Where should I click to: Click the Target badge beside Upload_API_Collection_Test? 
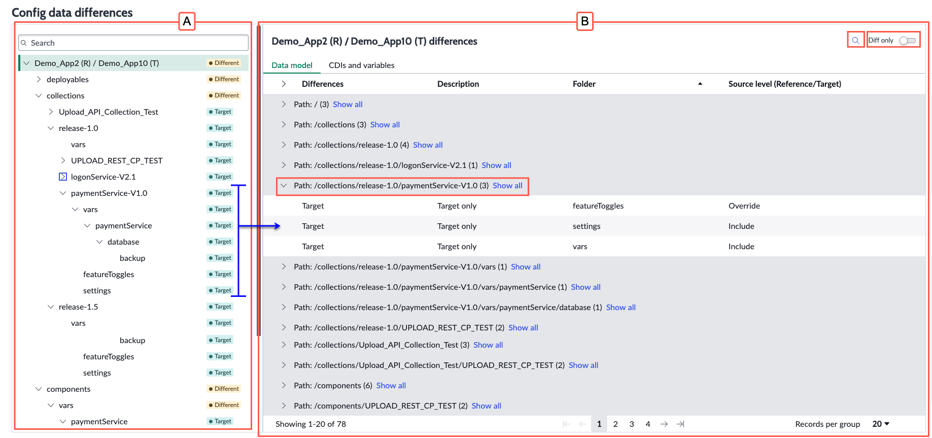pyautogui.click(x=220, y=112)
